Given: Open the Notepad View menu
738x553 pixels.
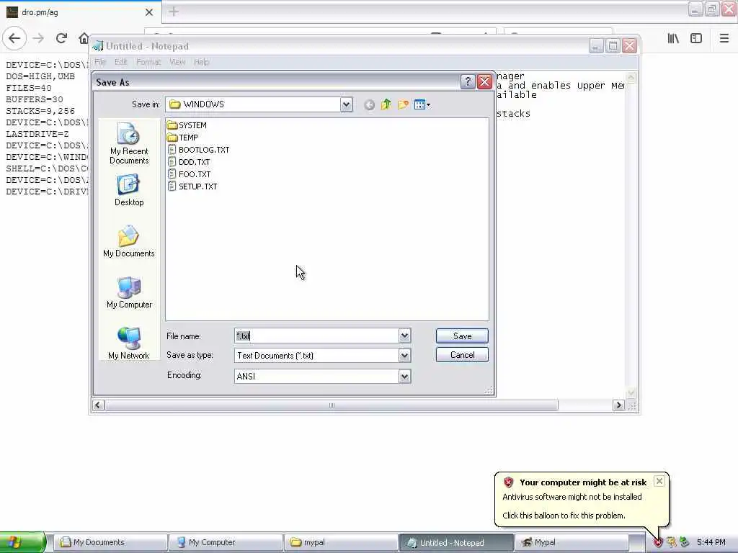Looking at the screenshot, I should (x=177, y=62).
